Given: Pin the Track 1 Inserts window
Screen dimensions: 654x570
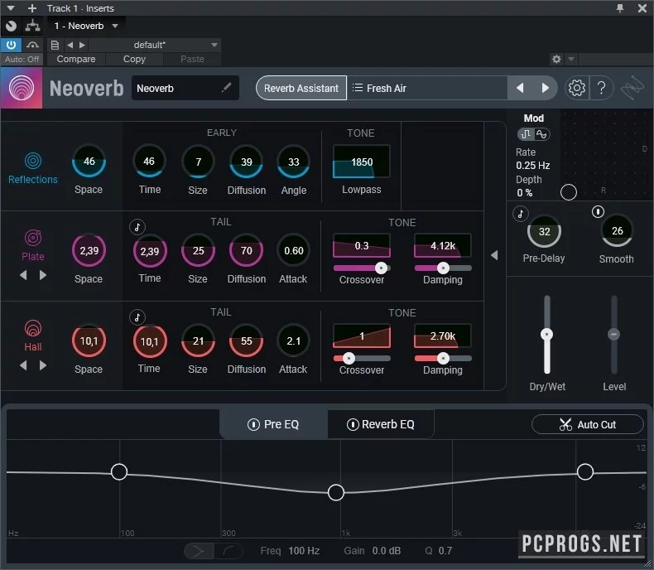Looking at the screenshot, I should pyautogui.click(x=620, y=8).
